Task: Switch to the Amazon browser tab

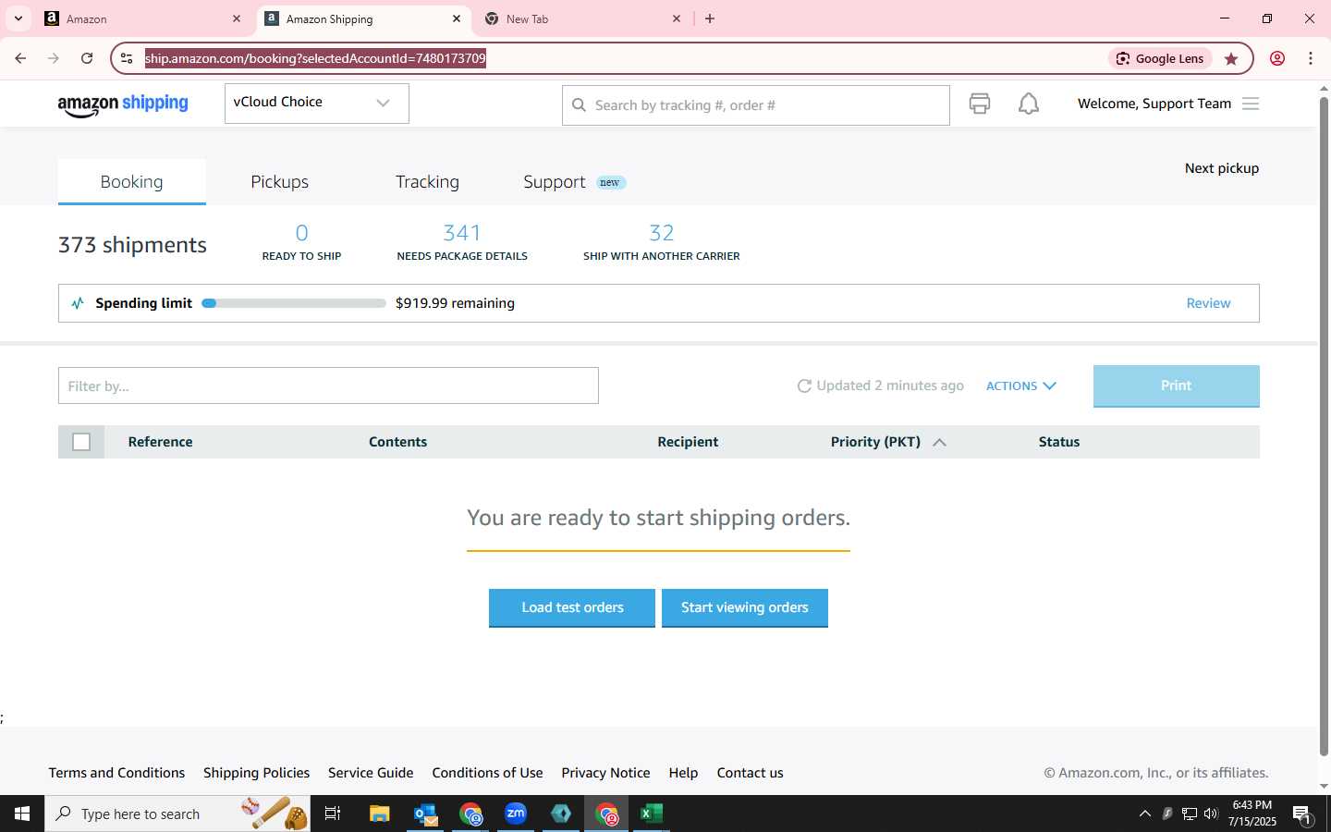Action: [x=144, y=18]
